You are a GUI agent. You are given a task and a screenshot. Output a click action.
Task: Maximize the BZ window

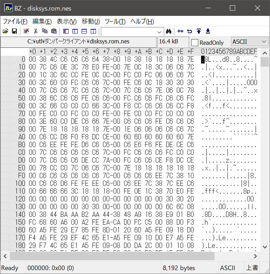[x=232, y=8]
